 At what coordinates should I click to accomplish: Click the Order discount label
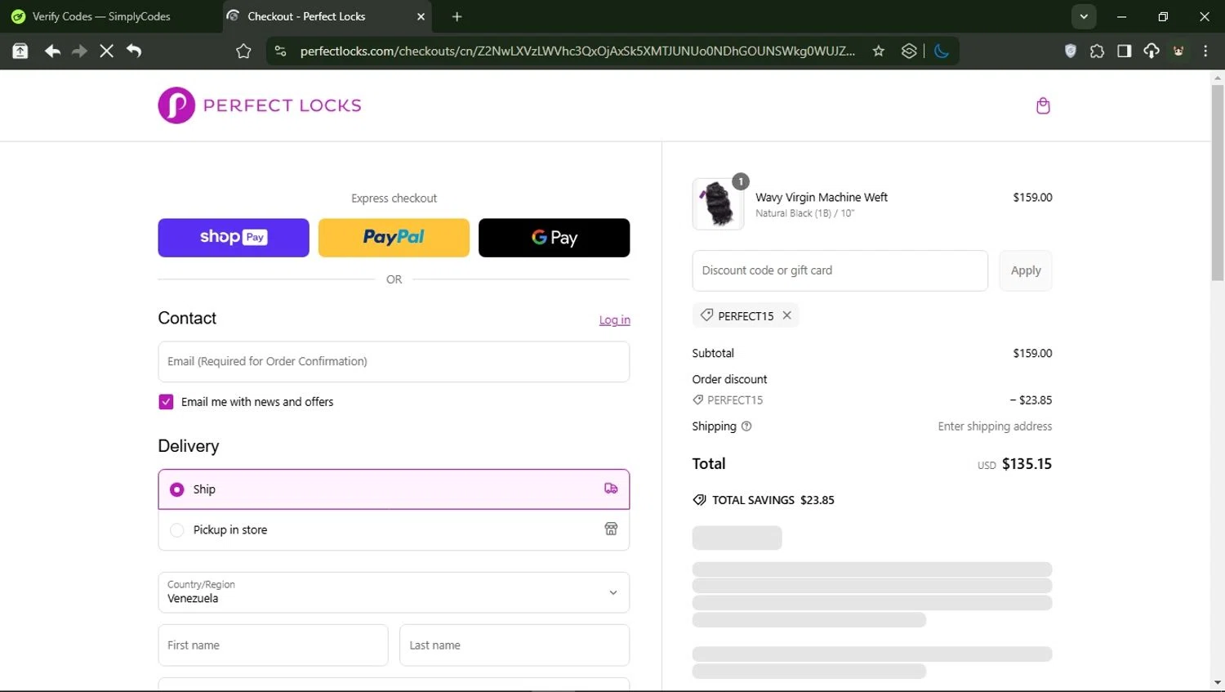730,379
